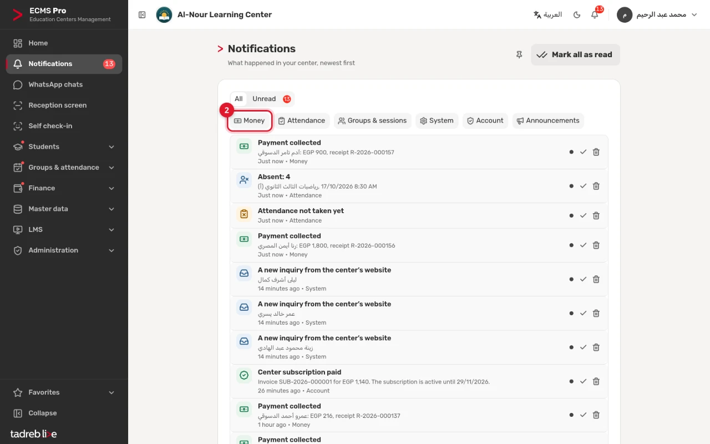
Task: Click the Al-Nour Learning Center logo
Action: [x=164, y=15]
